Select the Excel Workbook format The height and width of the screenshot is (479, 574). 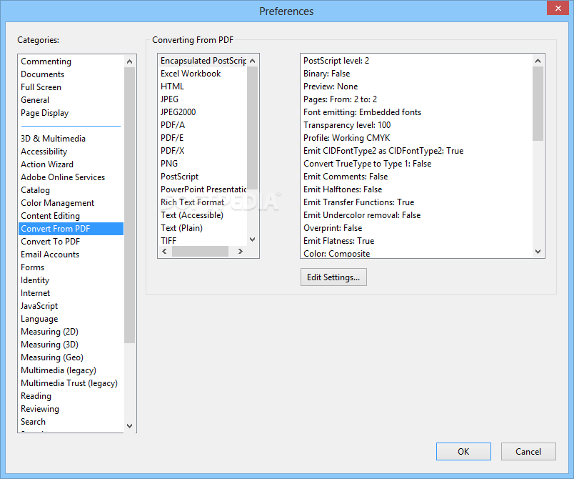click(x=191, y=74)
